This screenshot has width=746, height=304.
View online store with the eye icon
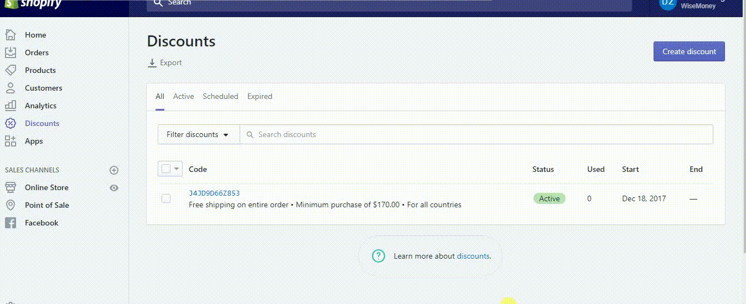114,188
